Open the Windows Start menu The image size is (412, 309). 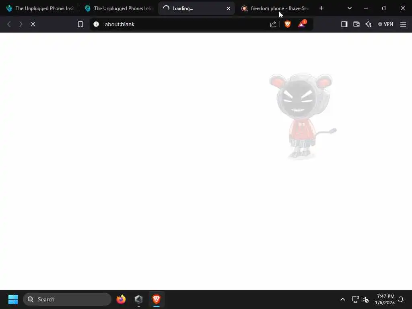click(x=13, y=299)
